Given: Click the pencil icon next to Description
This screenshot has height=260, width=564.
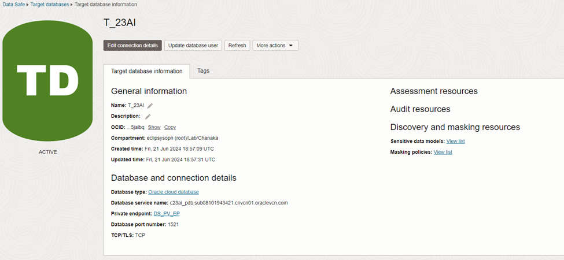Looking at the screenshot, I should pyautogui.click(x=148, y=116).
